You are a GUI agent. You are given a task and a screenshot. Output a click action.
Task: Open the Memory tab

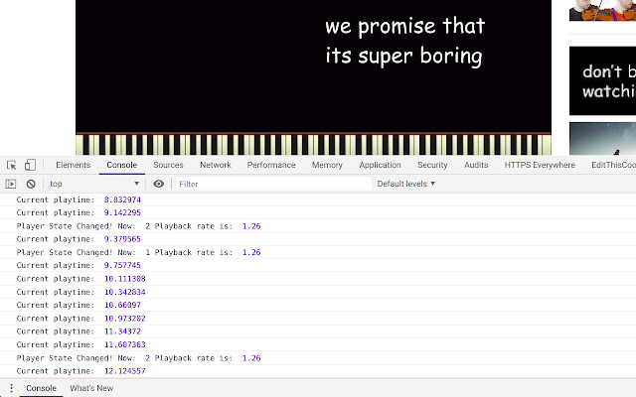tap(327, 166)
